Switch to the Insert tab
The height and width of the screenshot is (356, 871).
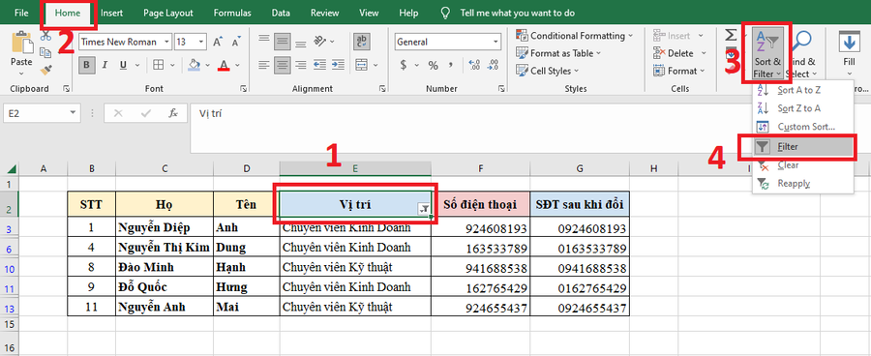click(111, 13)
